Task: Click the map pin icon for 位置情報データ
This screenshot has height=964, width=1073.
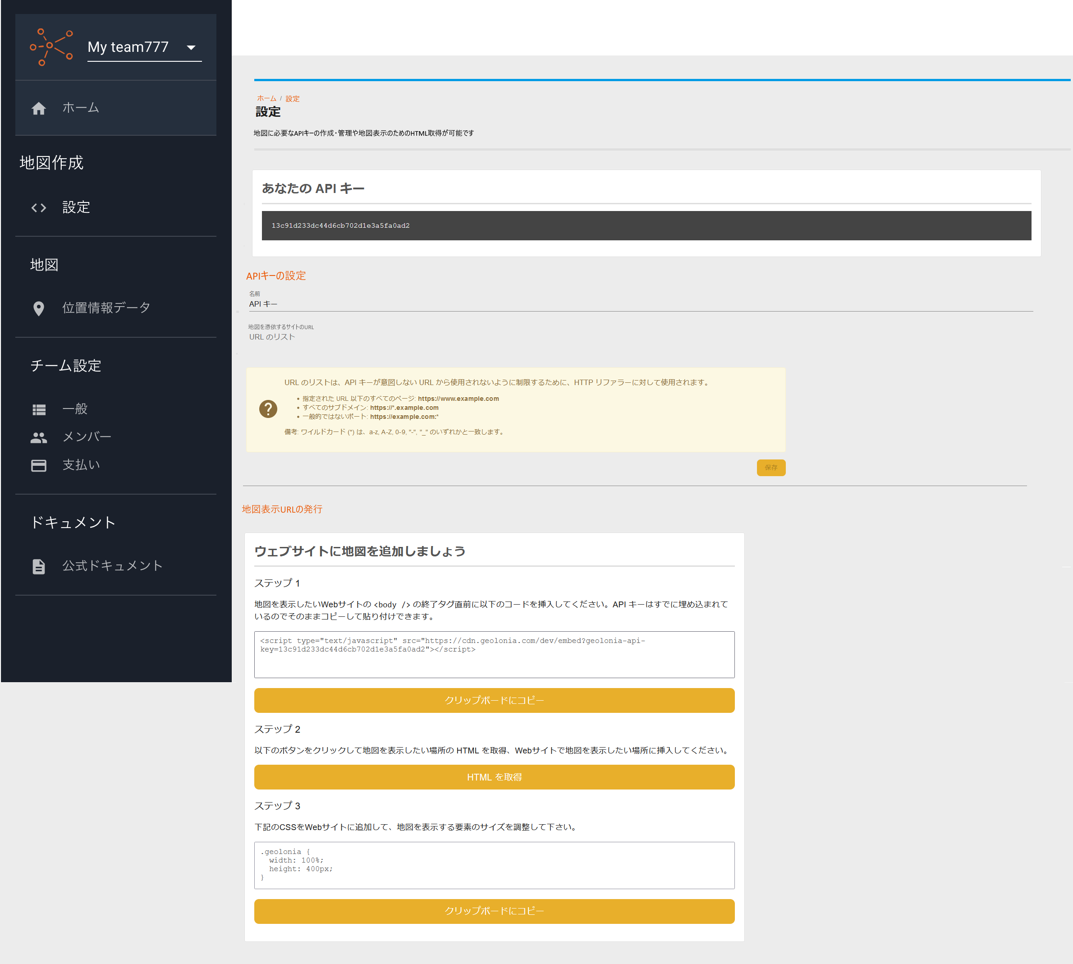Action: [x=39, y=308]
